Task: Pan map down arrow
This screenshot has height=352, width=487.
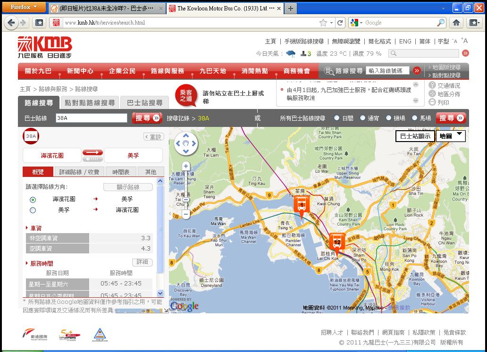Action: [x=186, y=151]
